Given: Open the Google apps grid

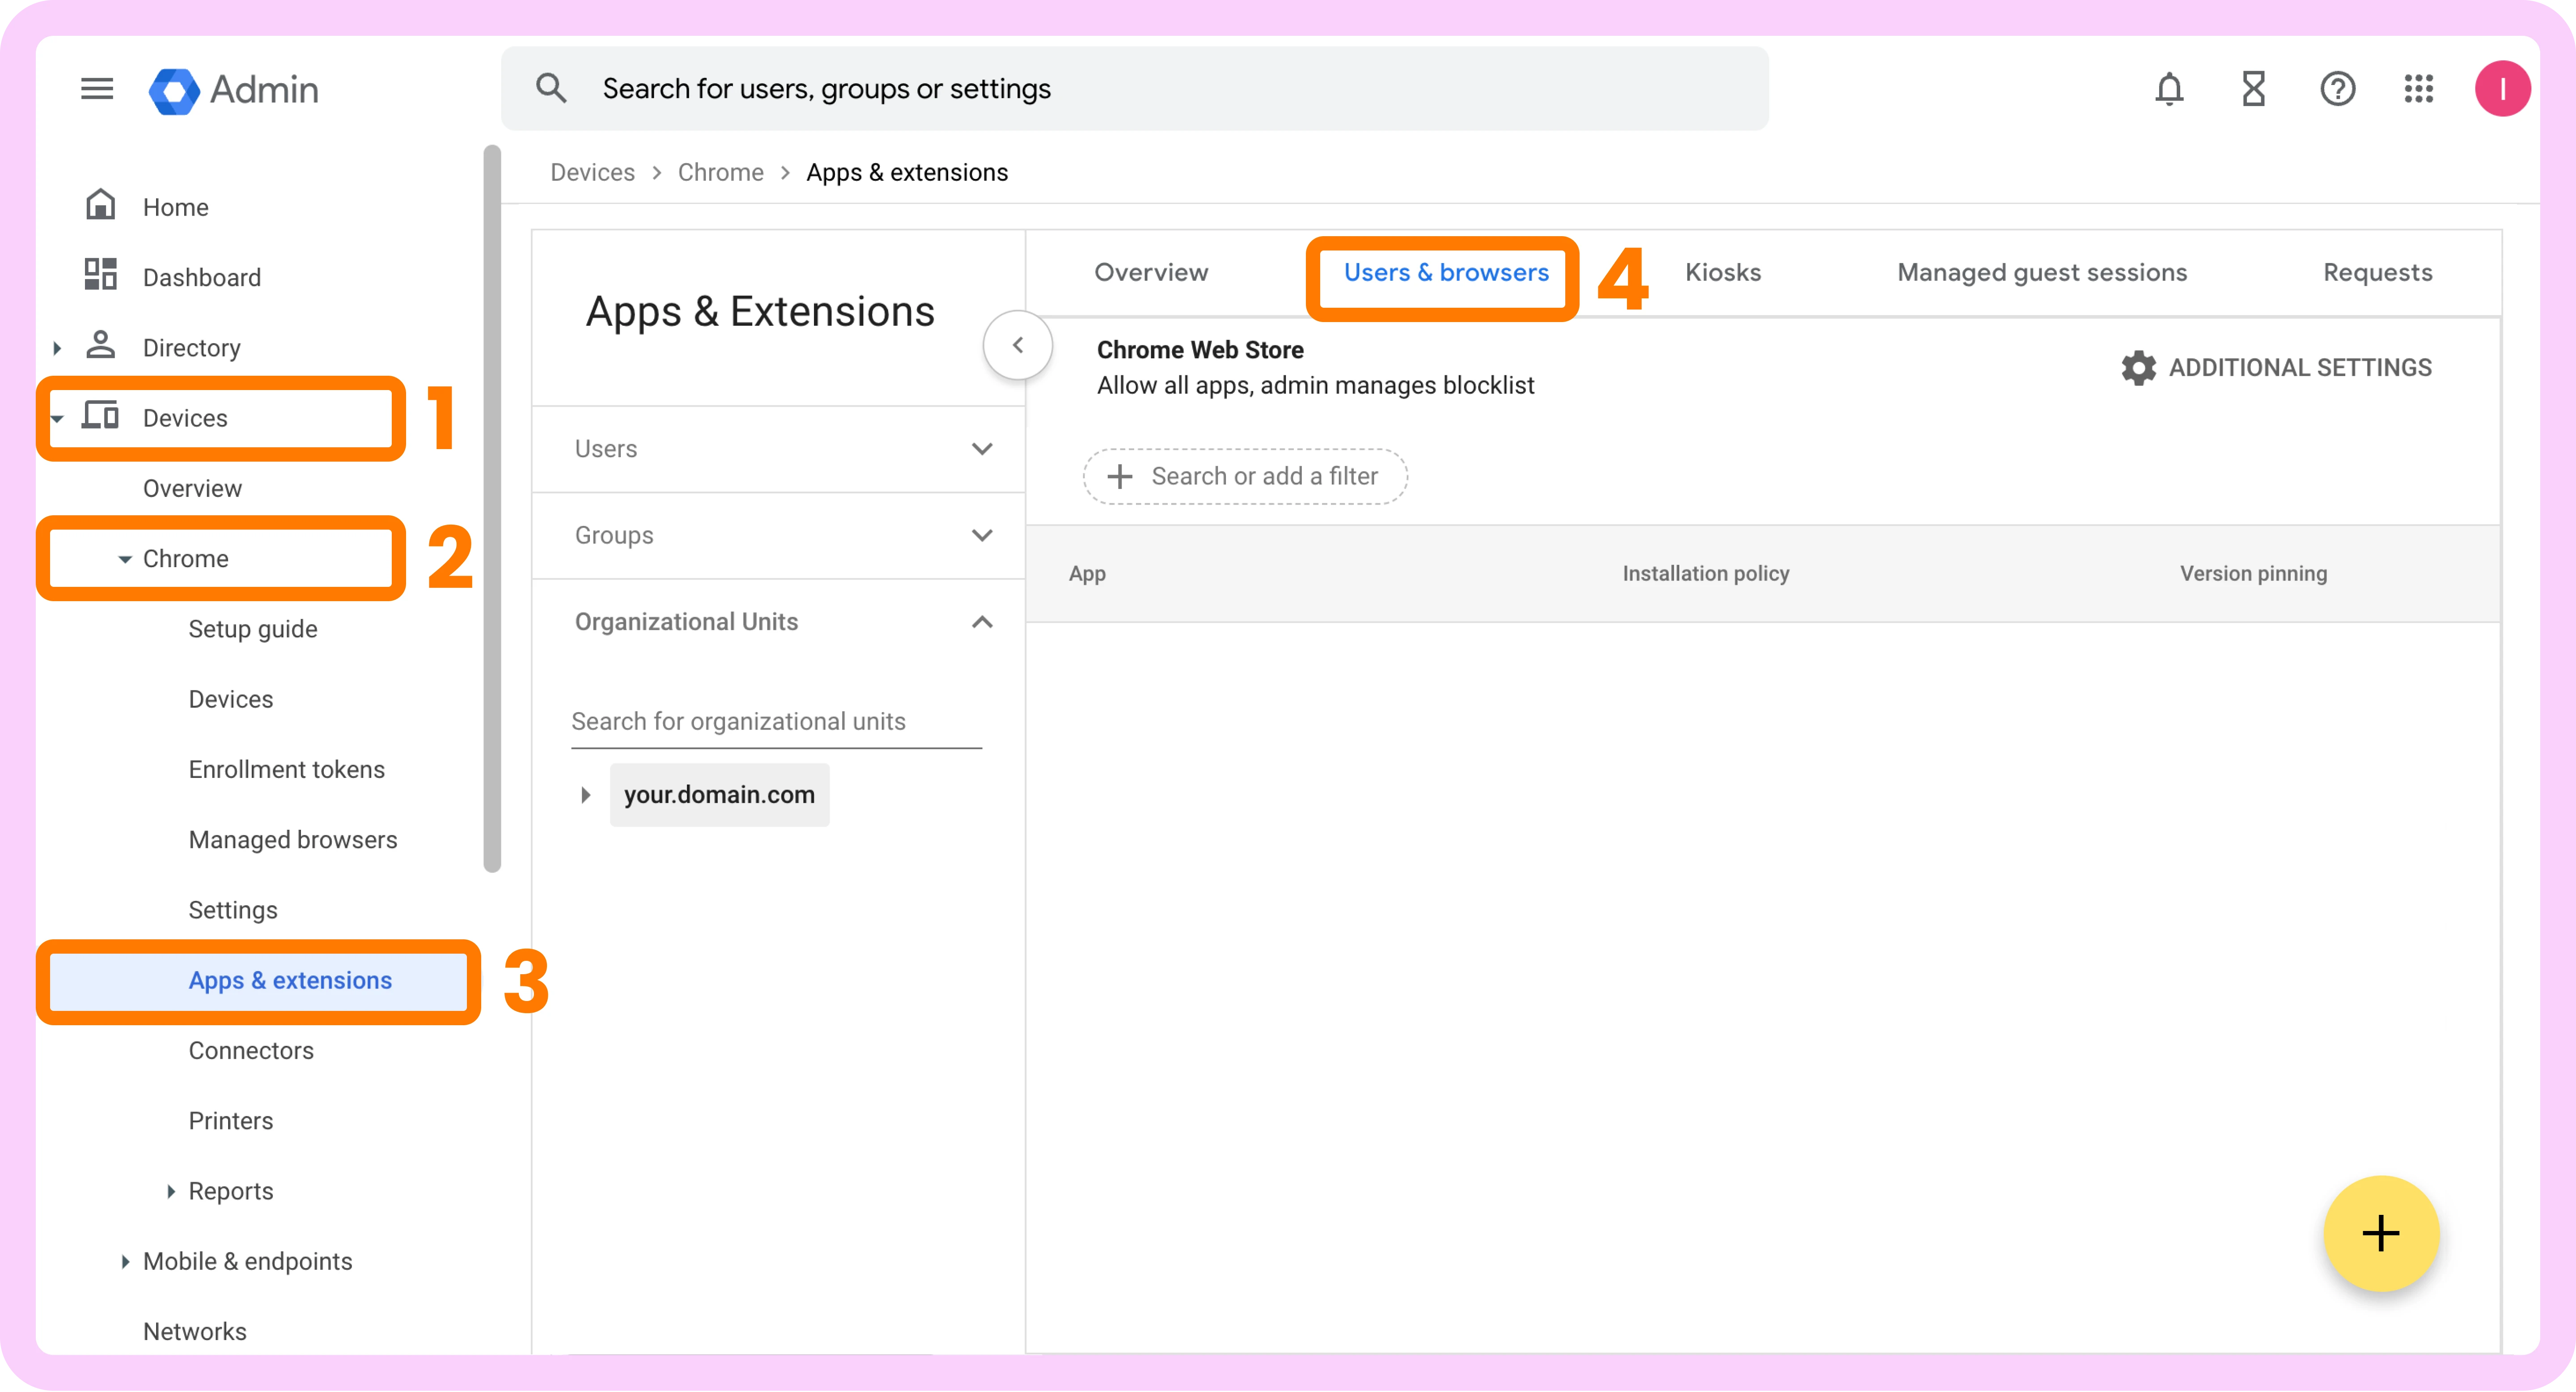Looking at the screenshot, I should tap(2418, 89).
